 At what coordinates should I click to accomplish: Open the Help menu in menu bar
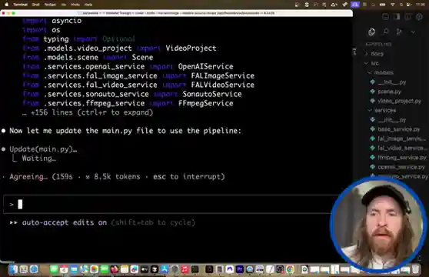tap(88, 5)
